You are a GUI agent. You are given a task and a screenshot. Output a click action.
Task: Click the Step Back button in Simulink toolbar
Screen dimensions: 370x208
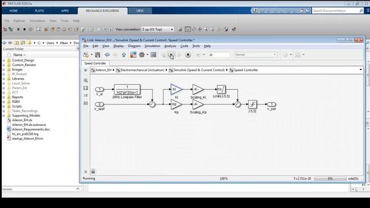[x=163, y=55]
